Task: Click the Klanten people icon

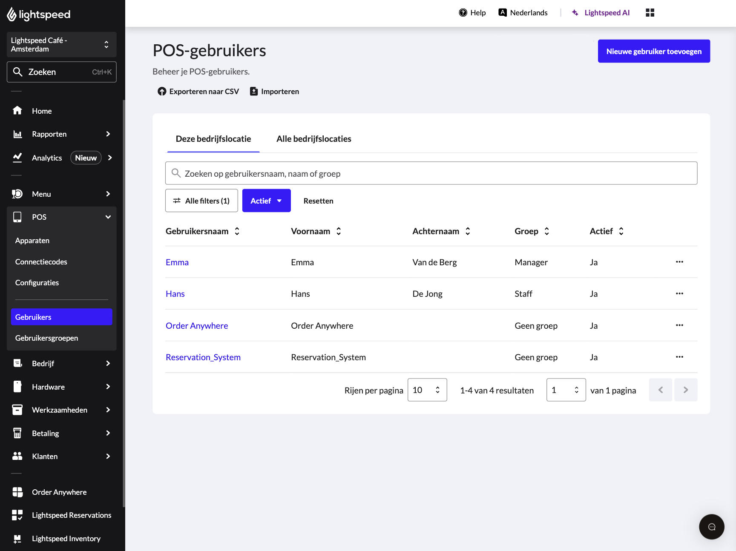Action: click(17, 456)
